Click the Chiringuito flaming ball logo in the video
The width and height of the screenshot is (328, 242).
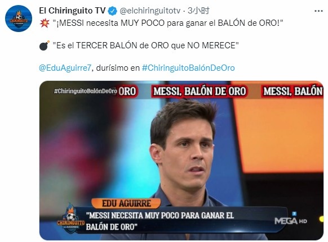coord(71,218)
